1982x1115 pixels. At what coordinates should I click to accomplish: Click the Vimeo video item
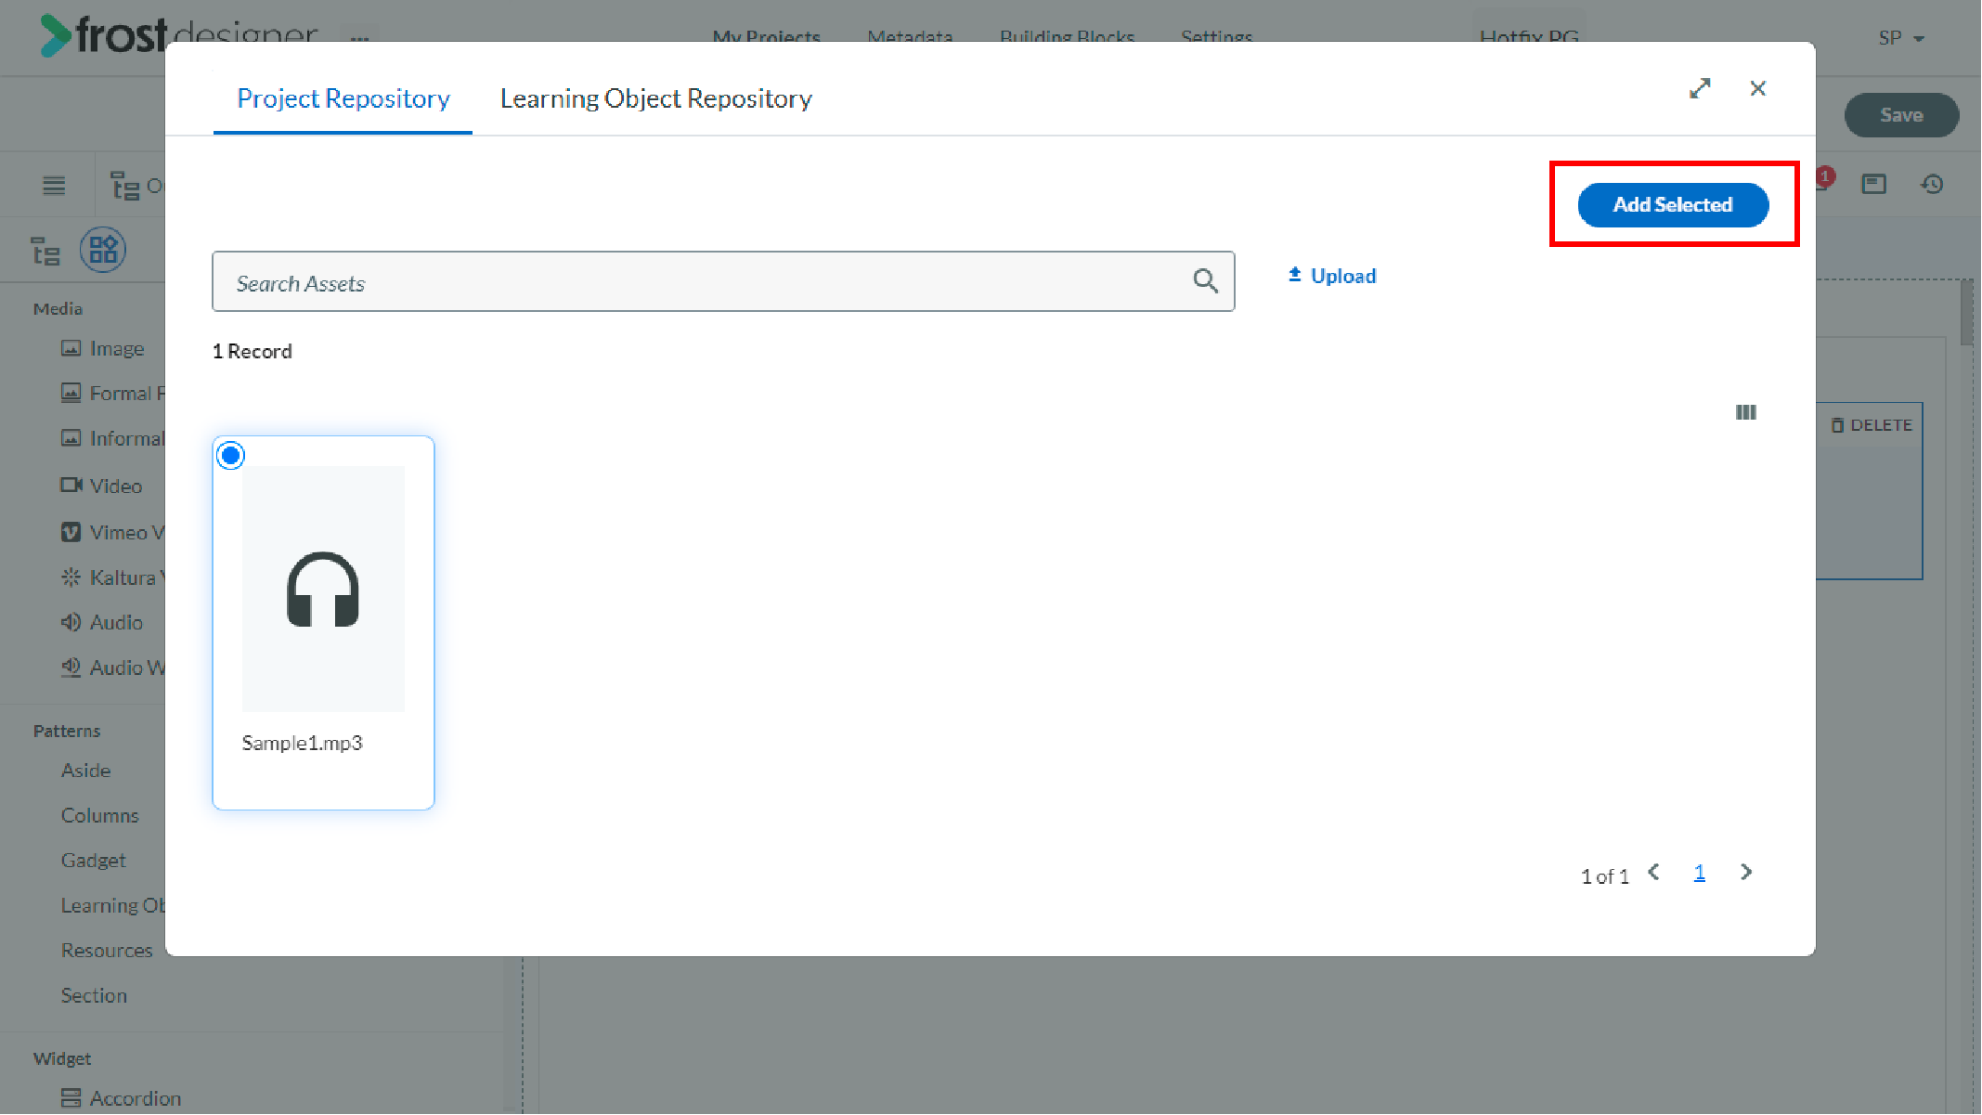pos(112,532)
